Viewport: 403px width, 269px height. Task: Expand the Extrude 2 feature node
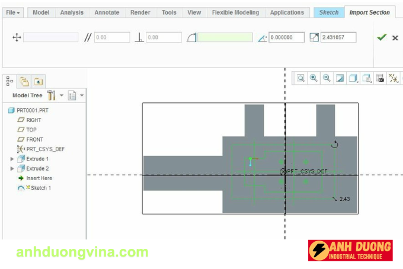[12, 169]
